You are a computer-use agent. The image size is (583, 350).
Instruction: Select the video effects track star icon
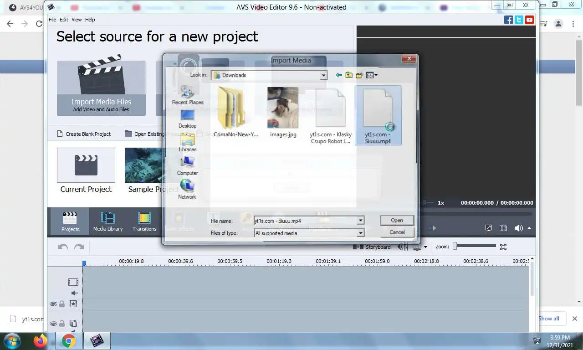click(x=73, y=304)
